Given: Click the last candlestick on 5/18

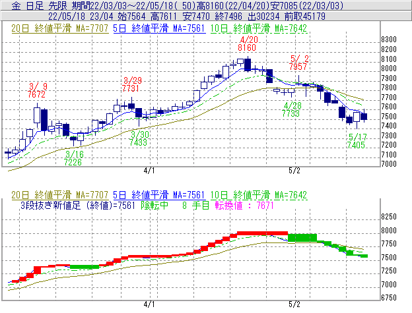Looking at the screenshot, I should [x=364, y=116].
